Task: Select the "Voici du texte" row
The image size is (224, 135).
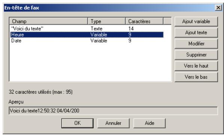Action: coord(87,29)
